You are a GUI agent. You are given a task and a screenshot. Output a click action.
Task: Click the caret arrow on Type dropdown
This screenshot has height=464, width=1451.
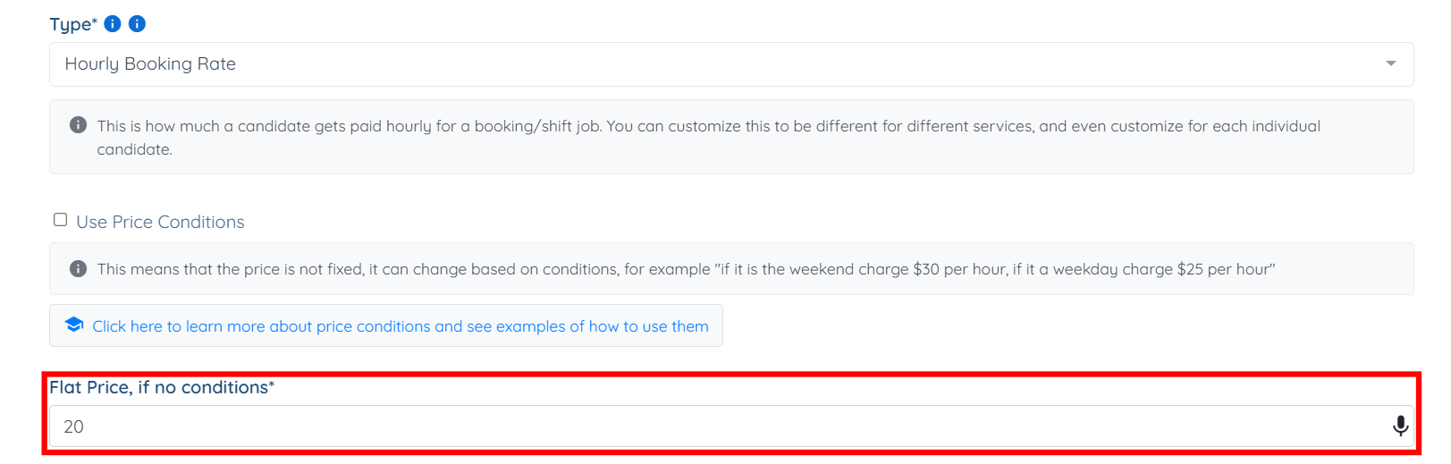1390,63
